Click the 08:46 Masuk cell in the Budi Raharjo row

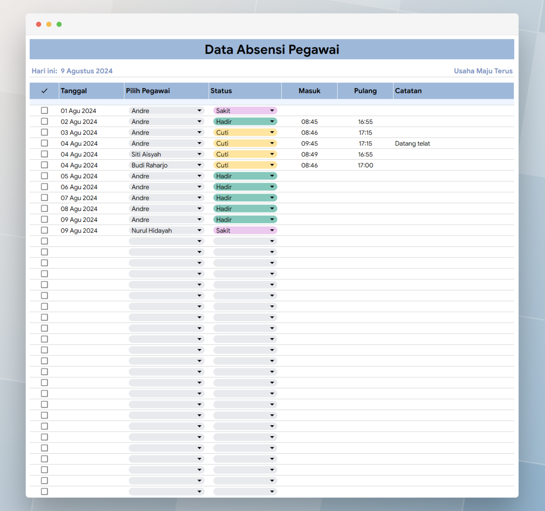click(309, 165)
